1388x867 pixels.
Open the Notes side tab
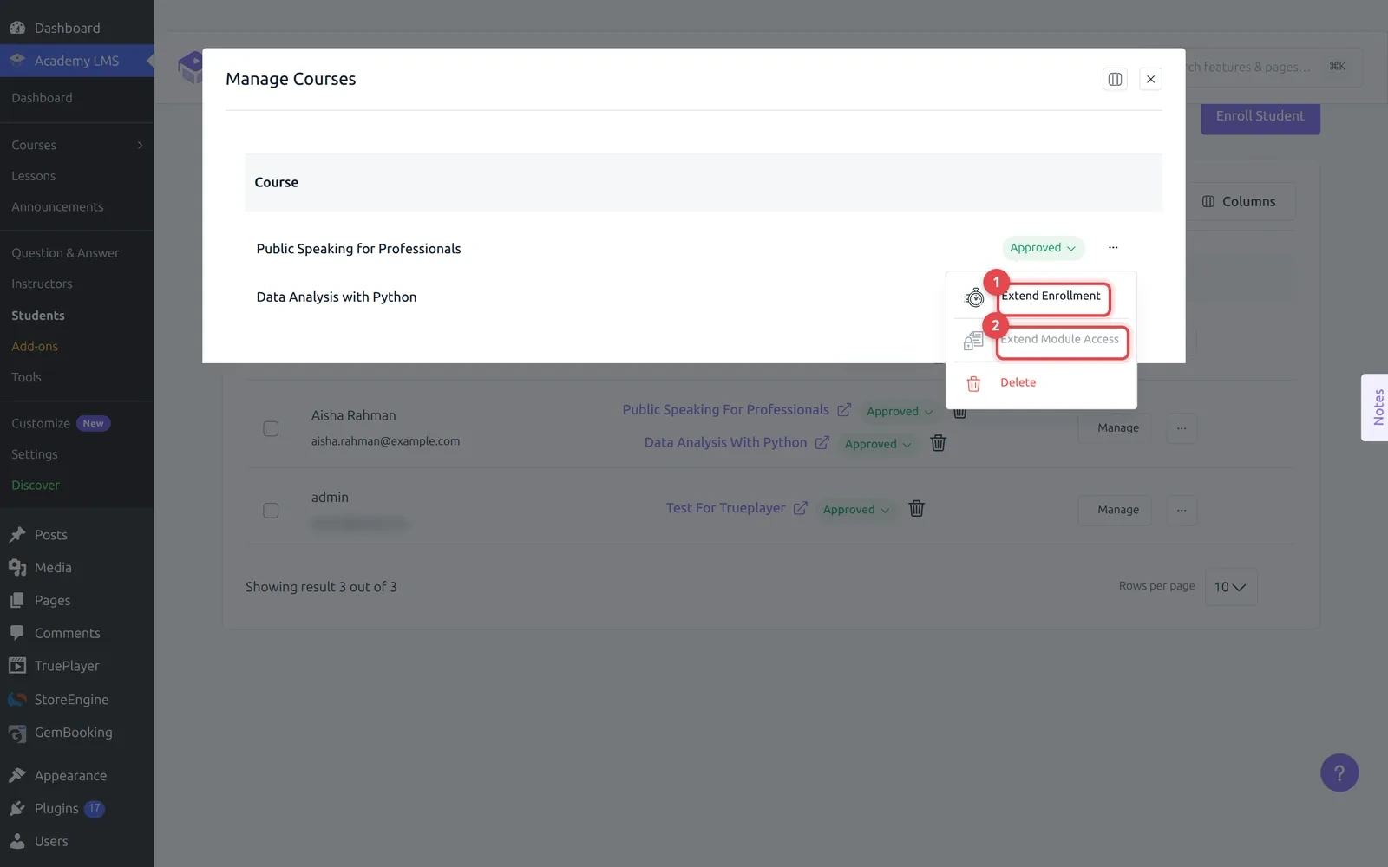click(1376, 407)
